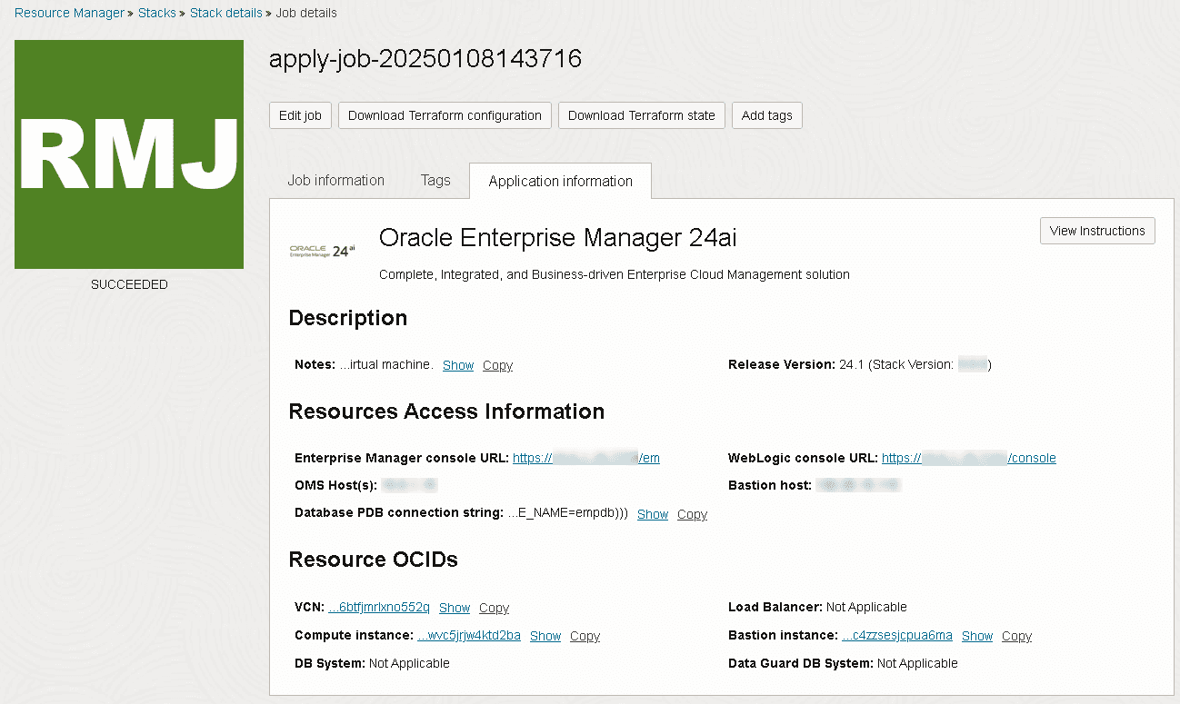
Task: Click the green RMJ job status icon
Action: (x=129, y=154)
